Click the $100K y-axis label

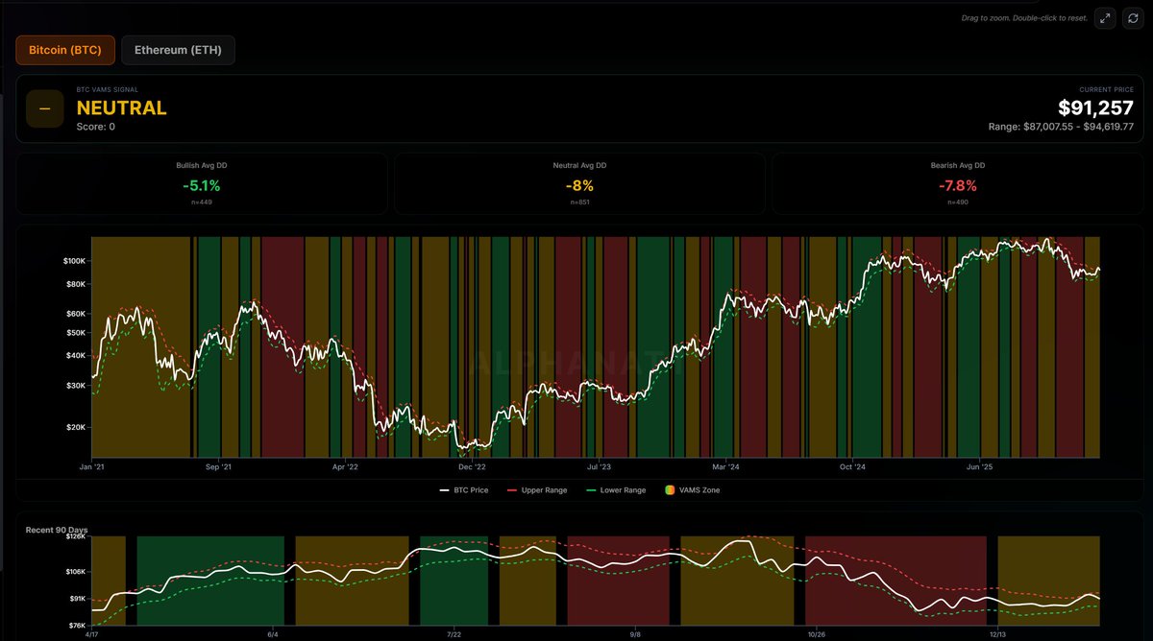(x=74, y=261)
